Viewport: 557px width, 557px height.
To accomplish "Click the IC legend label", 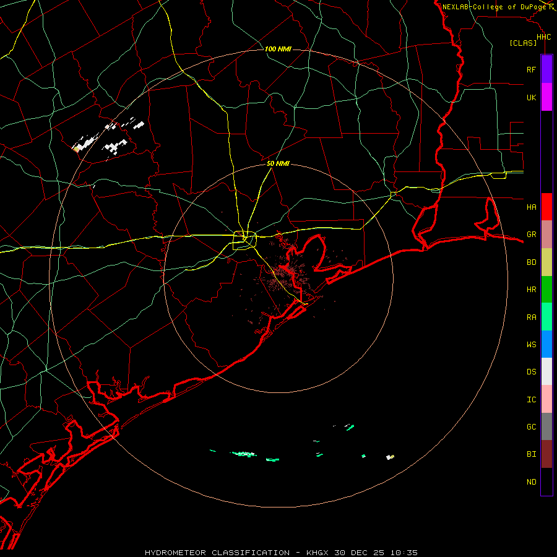I will coord(531,399).
